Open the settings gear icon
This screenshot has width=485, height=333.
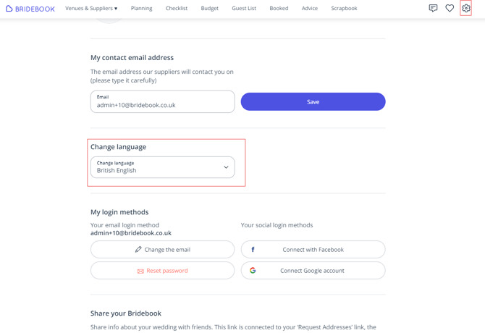coord(466,9)
